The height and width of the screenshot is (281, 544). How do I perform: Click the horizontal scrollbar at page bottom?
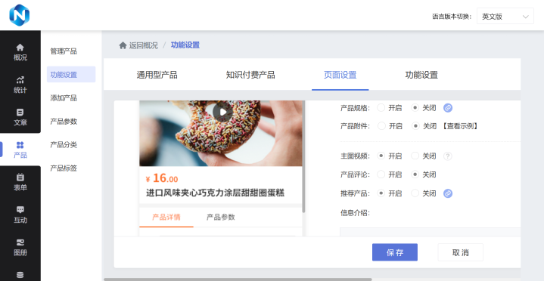point(238,279)
